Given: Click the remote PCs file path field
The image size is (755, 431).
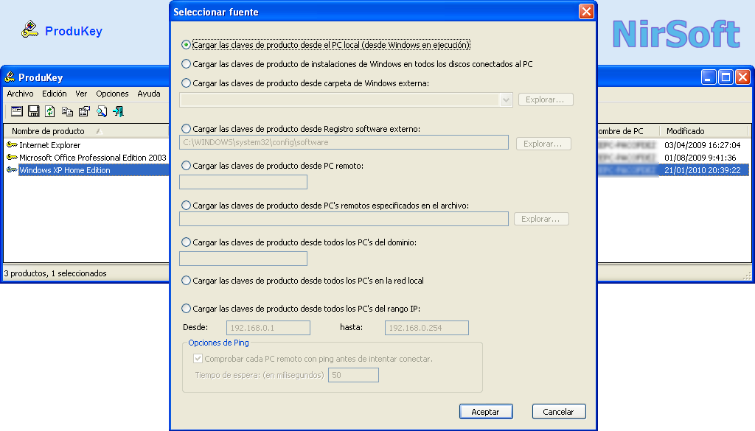Looking at the screenshot, I should 344,219.
